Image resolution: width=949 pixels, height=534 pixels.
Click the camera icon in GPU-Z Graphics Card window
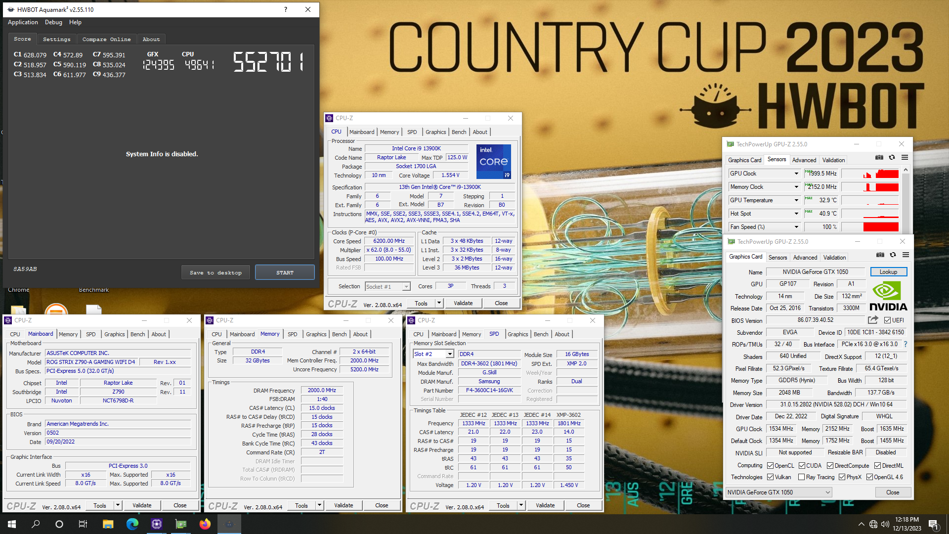[x=880, y=255]
